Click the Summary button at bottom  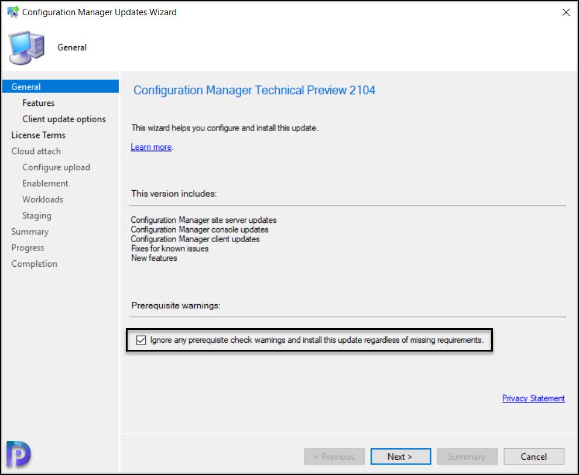click(467, 456)
